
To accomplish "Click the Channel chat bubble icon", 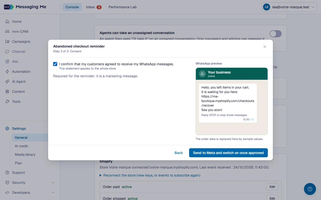I will pyautogui.click(x=7, y=51).
